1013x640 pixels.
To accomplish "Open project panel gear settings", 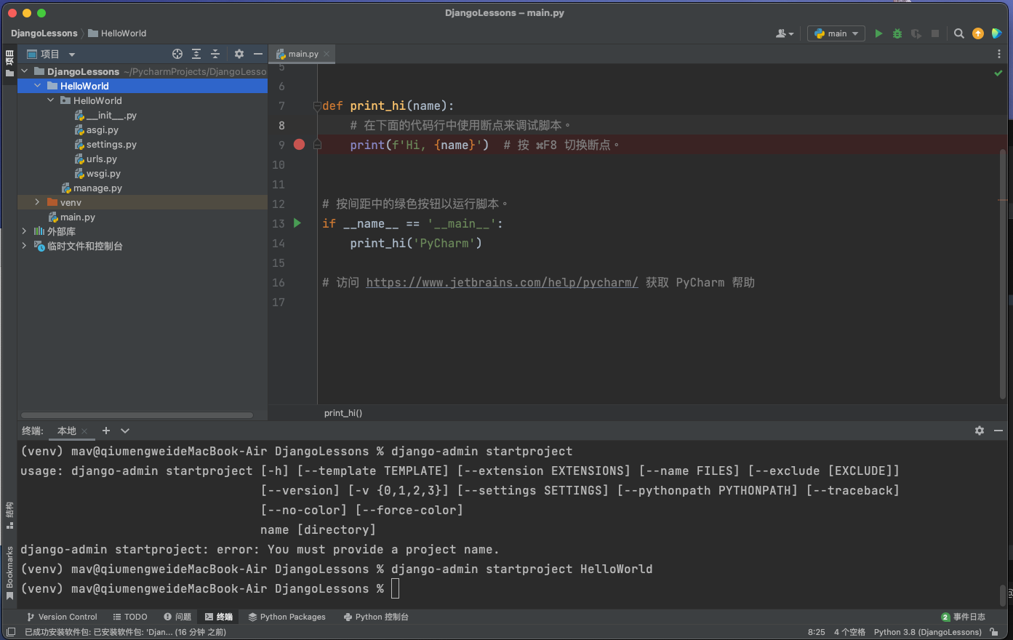I will (x=239, y=54).
